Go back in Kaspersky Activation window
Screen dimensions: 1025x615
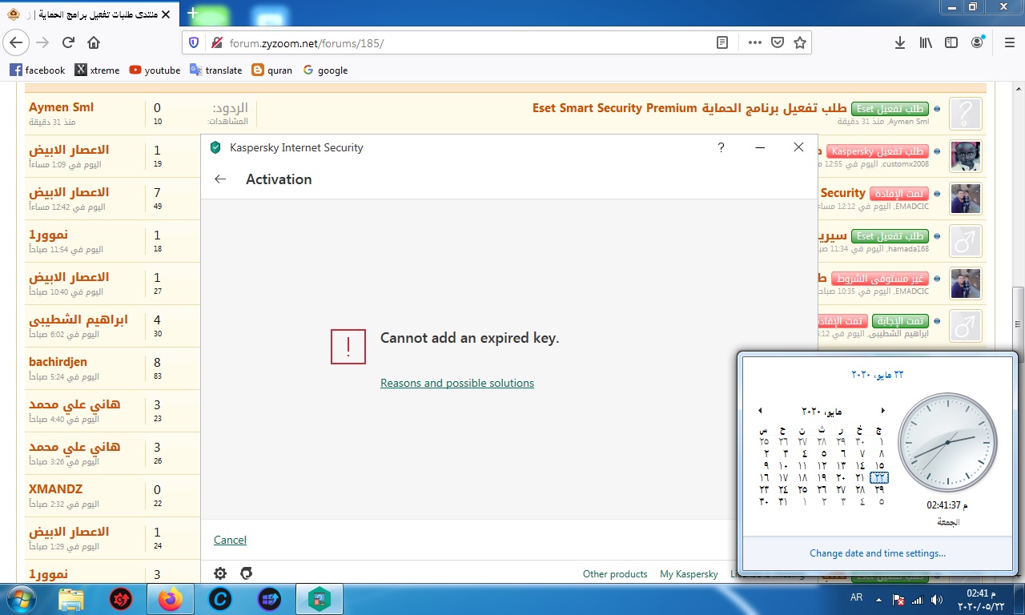coord(220,179)
